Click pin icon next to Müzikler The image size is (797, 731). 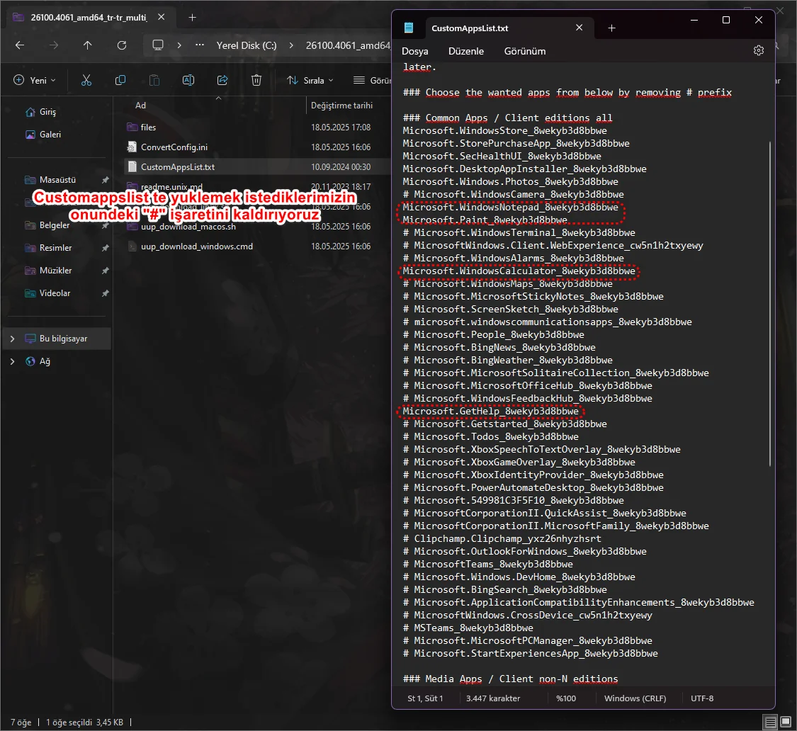[106, 271]
